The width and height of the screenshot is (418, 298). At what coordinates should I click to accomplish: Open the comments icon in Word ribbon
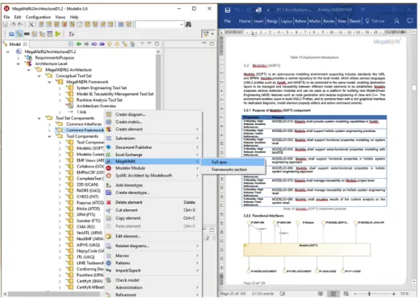pyautogui.click(x=410, y=21)
